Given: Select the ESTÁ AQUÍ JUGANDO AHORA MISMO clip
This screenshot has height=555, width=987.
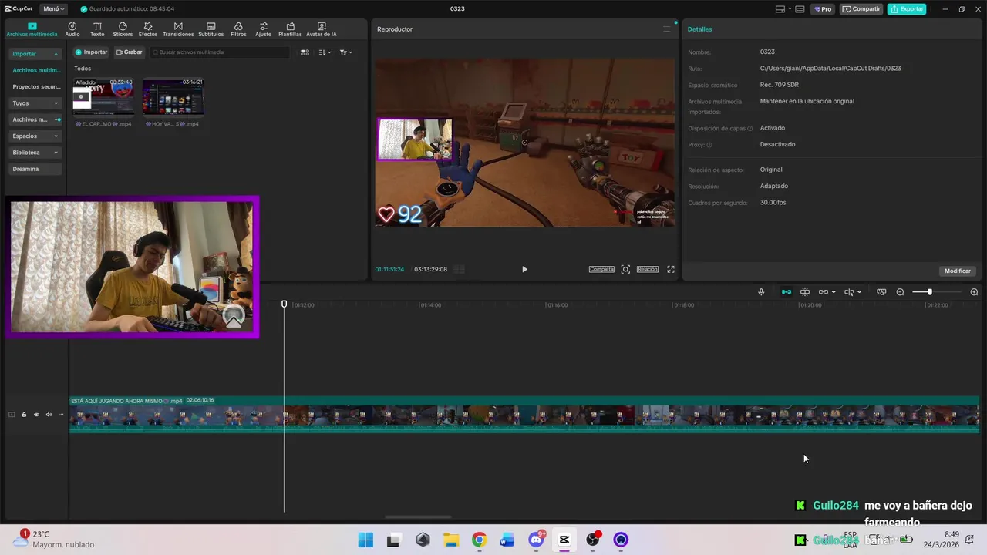Looking at the screenshot, I should [524, 415].
